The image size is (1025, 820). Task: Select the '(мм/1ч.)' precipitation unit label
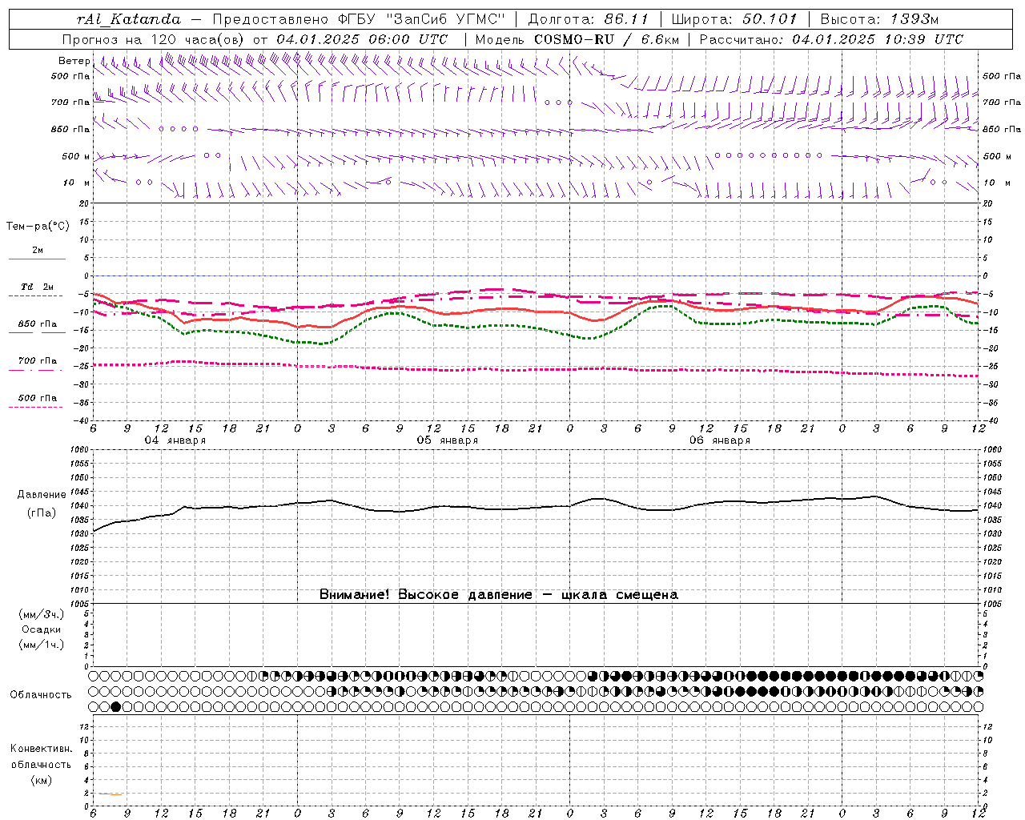[x=42, y=645]
